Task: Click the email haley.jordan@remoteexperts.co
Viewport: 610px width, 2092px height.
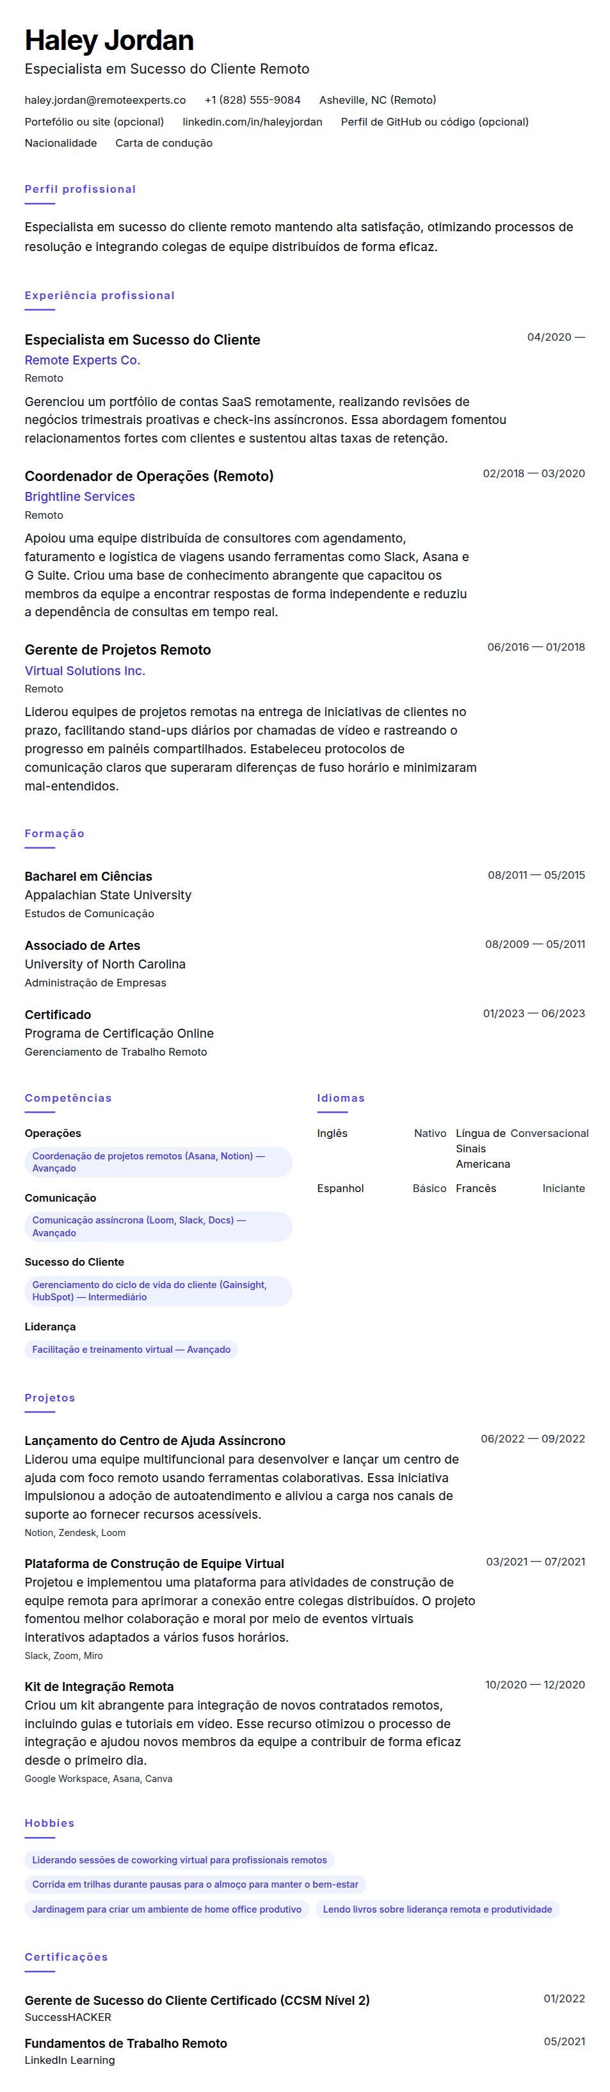Action: click(x=104, y=100)
